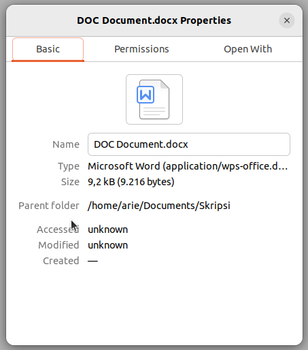Click the DOC Document.docx Properties window title
This screenshot has height=350, width=308.
coord(154,20)
